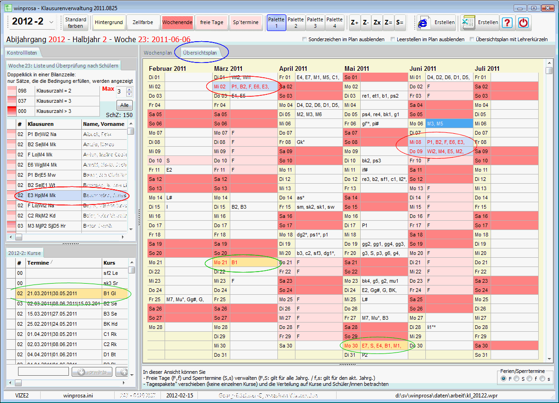The image size is (559, 403).
Task: Open help via the question mark icon
Action: (x=507, y=23)
